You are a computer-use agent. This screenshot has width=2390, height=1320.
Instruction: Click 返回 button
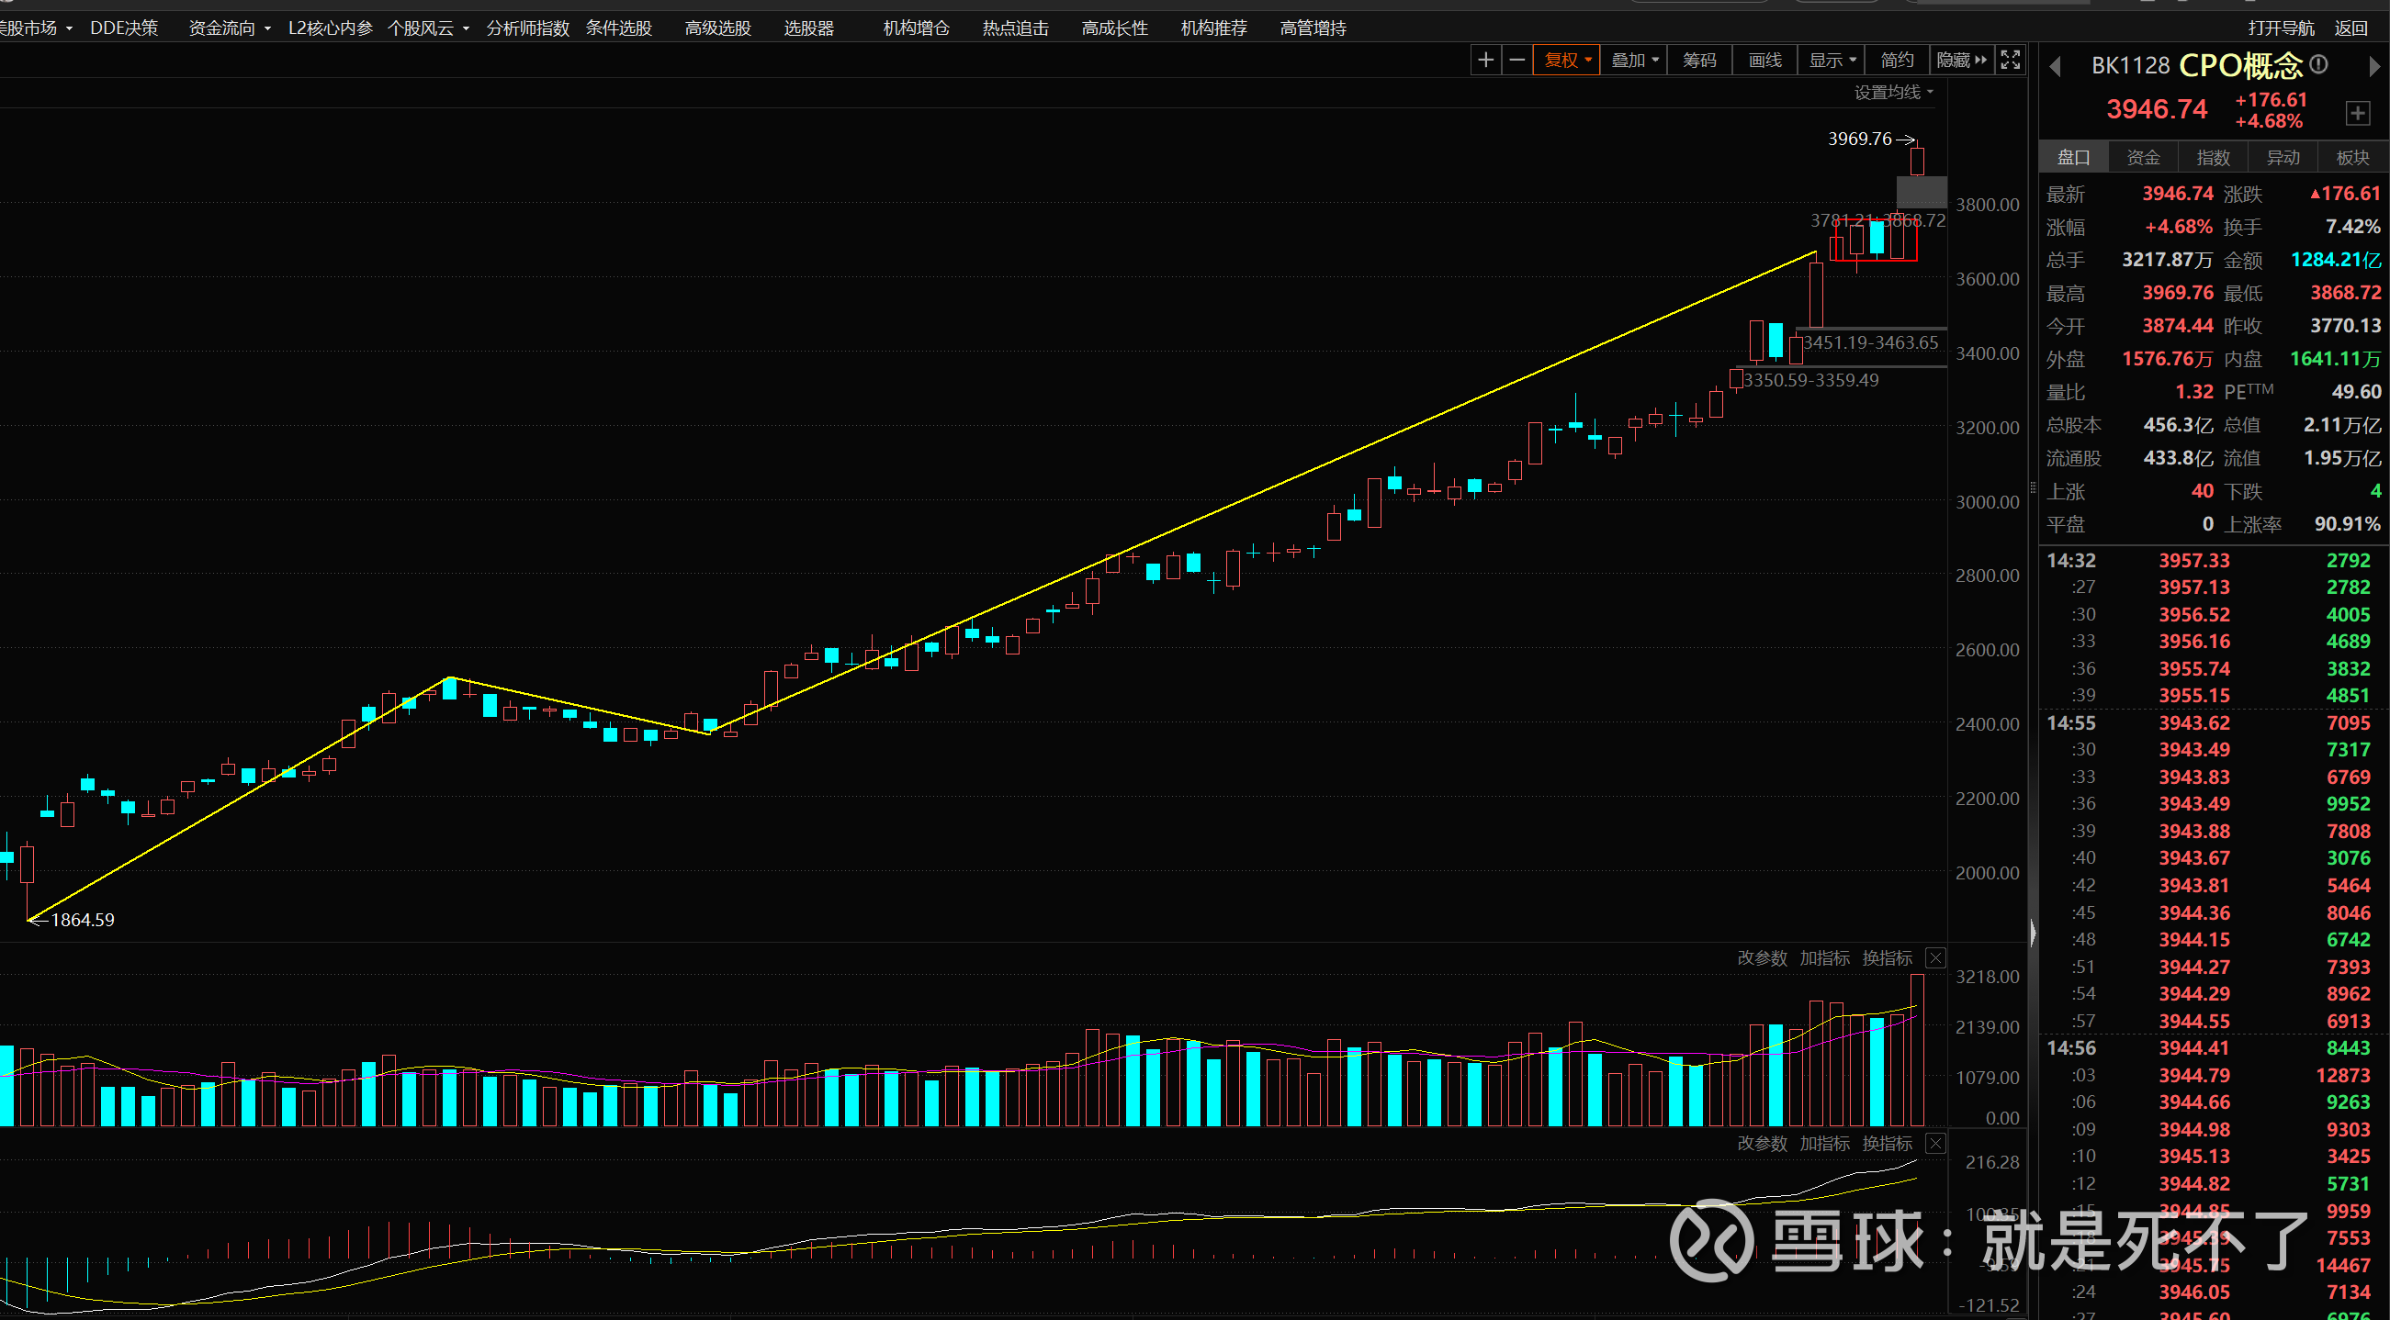2351,28
